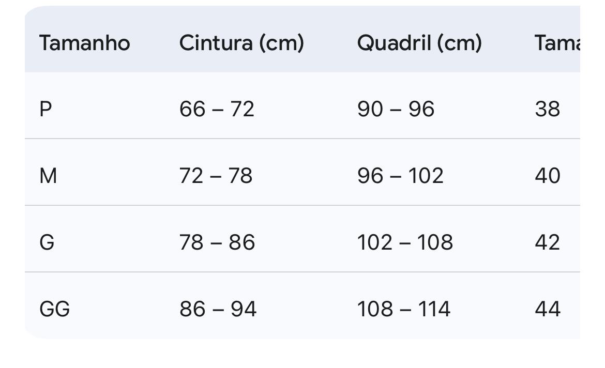The width and height of the screenshot is (605, 368).
Task: Click waist value 78 – 86
Action: click(x=217, y=242)
